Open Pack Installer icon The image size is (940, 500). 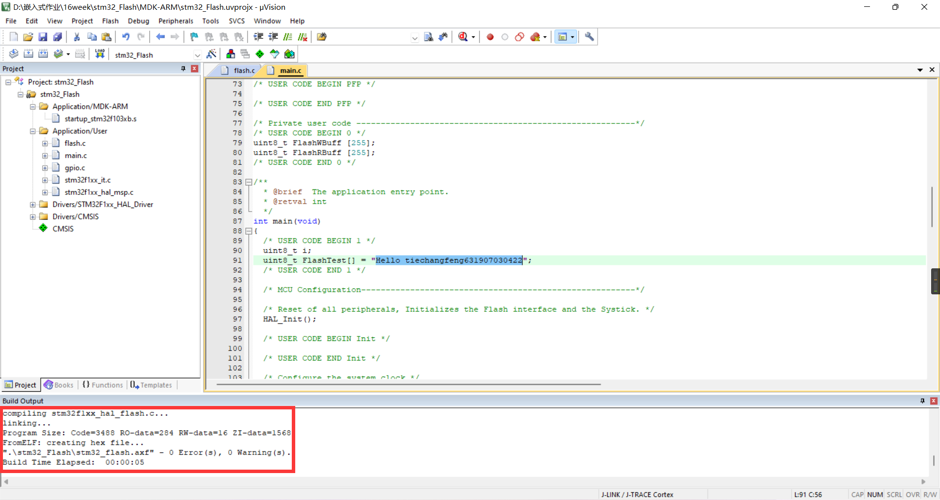coord(289,54)
